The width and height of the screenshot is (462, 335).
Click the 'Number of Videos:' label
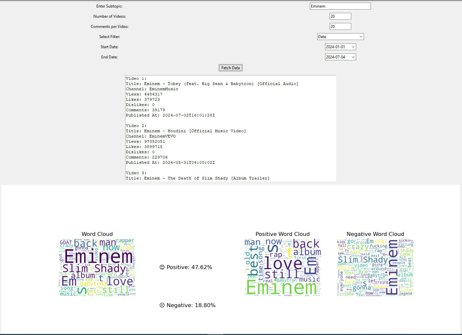[x=109, y=16]
